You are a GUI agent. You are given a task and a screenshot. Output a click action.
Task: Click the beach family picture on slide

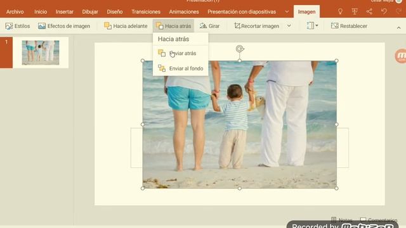pyautogui.click(x=240, y=124)
